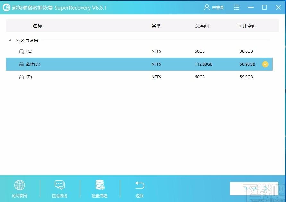The height and width of the screenshot is (202, 286).
Task: Click NTFS type in the E: row
Action: point(156,77)
